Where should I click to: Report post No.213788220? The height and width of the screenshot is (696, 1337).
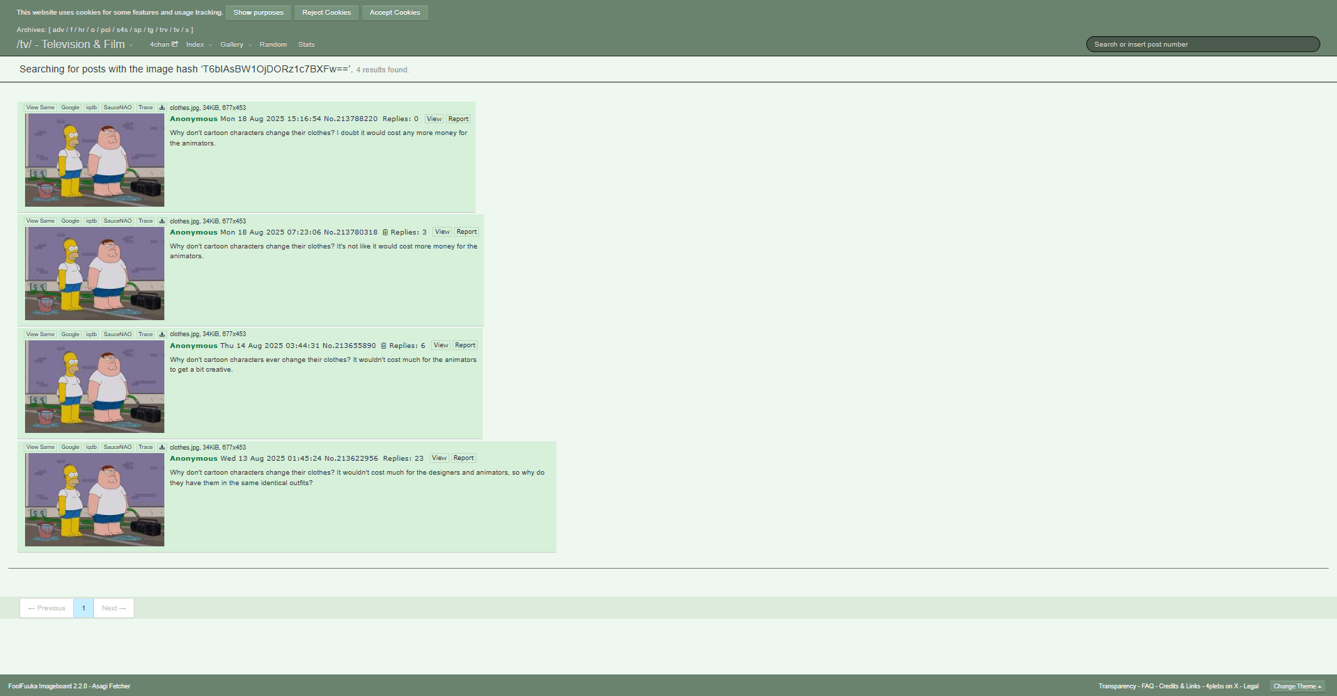pos(458,119)
